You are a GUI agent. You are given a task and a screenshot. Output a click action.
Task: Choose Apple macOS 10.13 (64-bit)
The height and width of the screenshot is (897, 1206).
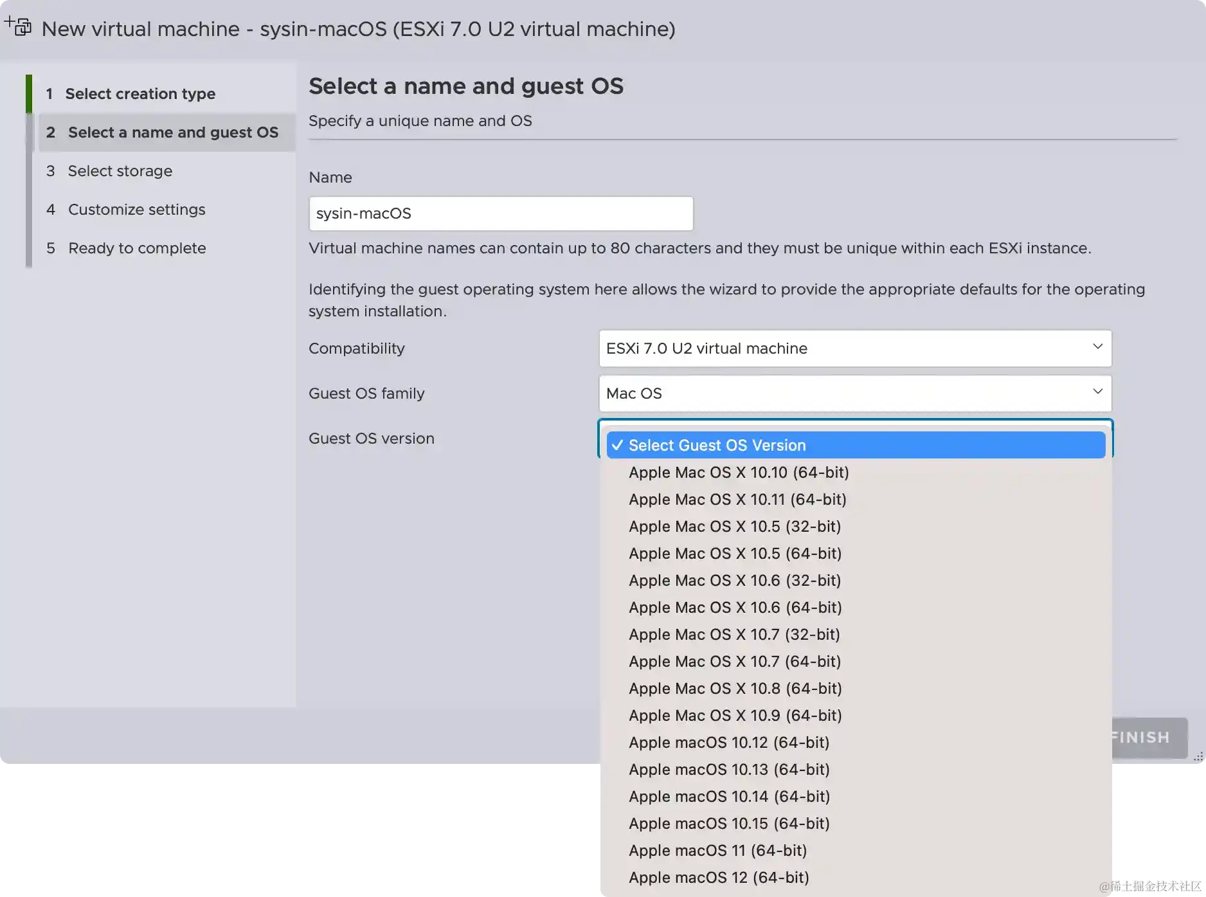pyautogui.click(x=729, y=769)
